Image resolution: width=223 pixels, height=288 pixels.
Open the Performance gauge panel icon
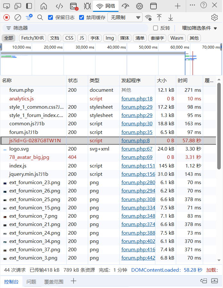click(125, 6)
